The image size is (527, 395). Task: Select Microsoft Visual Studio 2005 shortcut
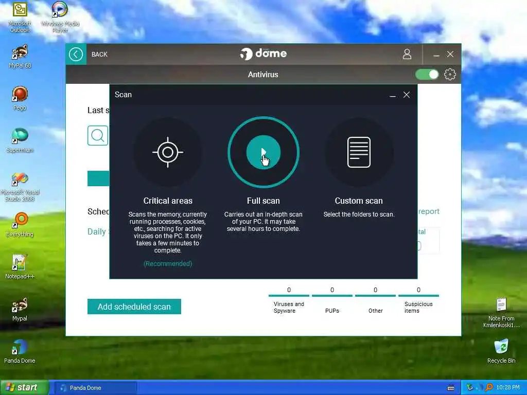[20, 187]
